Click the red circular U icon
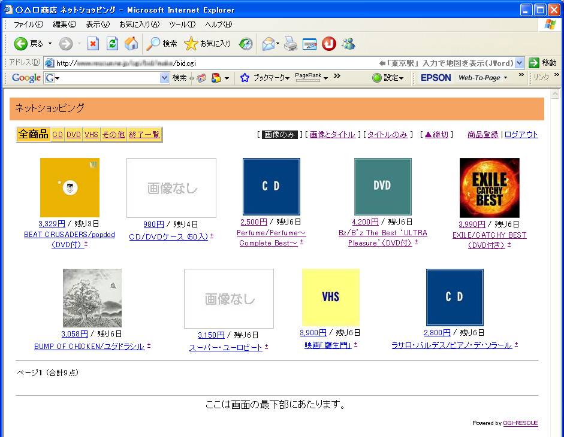 point(329,44)
